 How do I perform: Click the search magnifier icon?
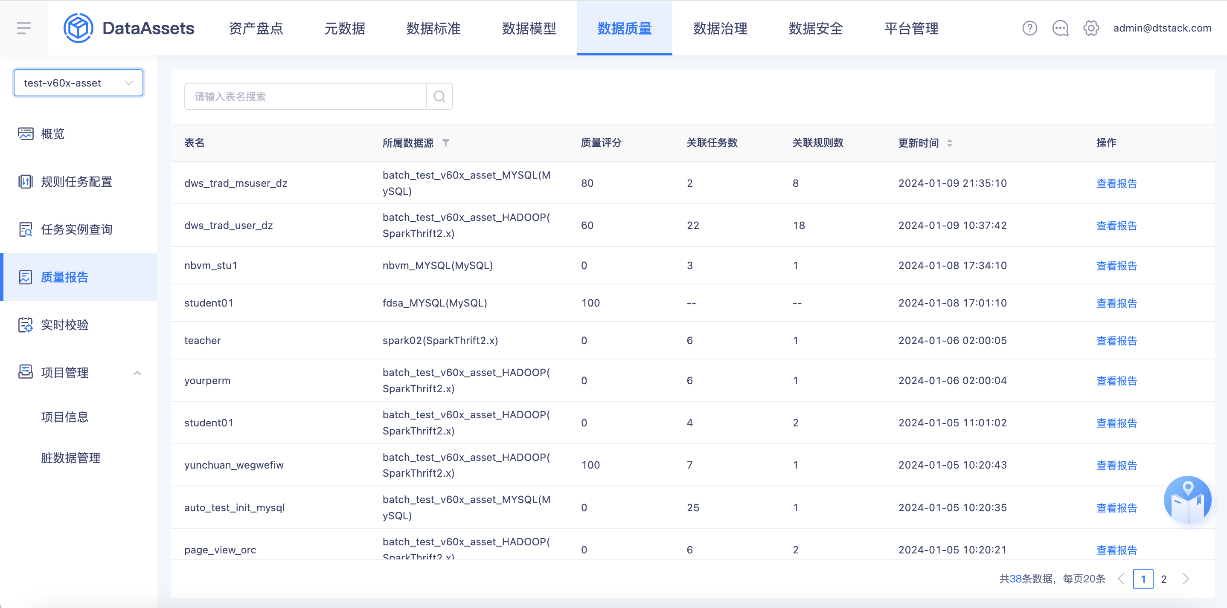[x=439, y=97]
